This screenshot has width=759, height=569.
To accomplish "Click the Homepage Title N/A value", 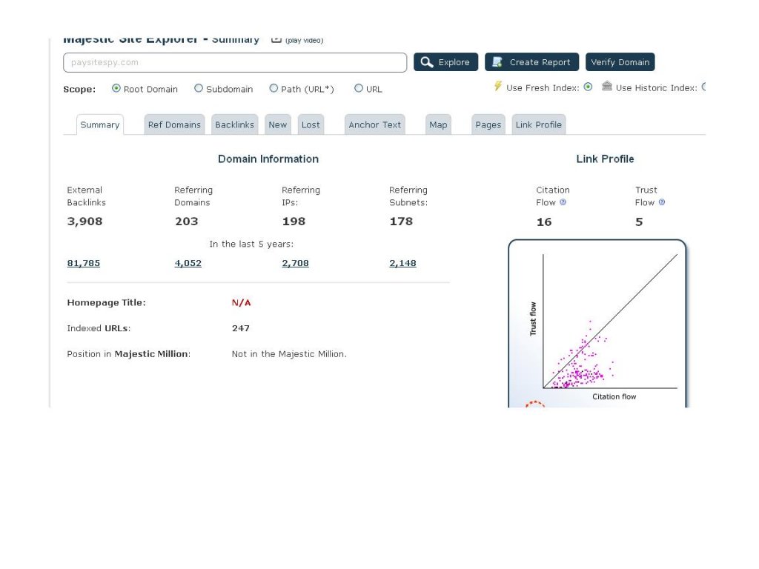I will 241,303.
